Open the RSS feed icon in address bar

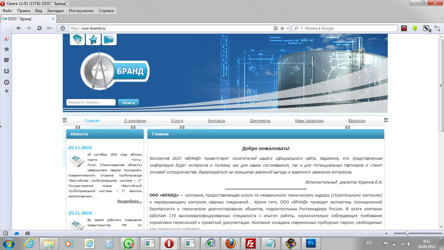point(276,28)
